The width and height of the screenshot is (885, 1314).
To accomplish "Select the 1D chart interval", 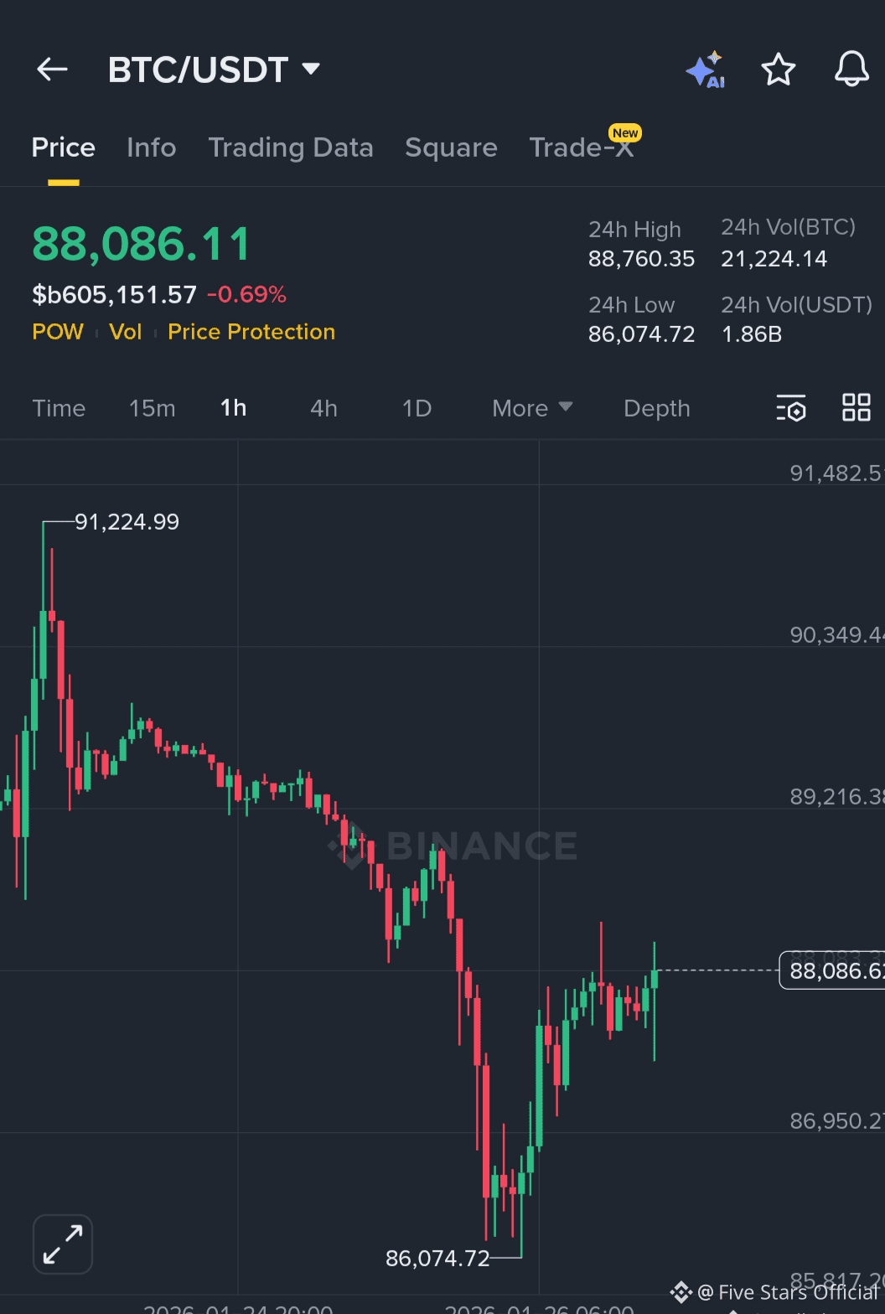I will (417, 408).
